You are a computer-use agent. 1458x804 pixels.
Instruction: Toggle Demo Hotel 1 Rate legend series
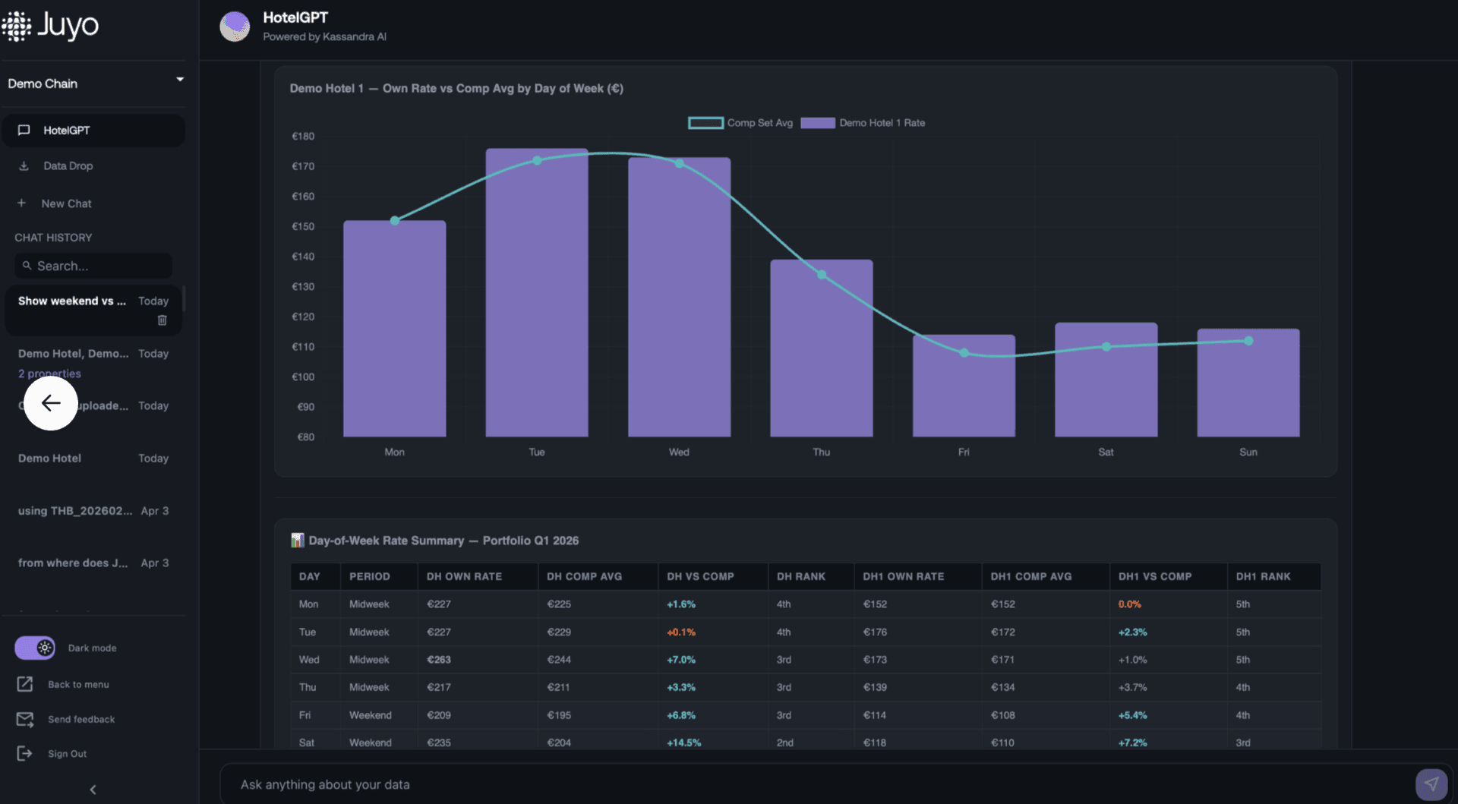pyautogui.click(x=863, y=123)
